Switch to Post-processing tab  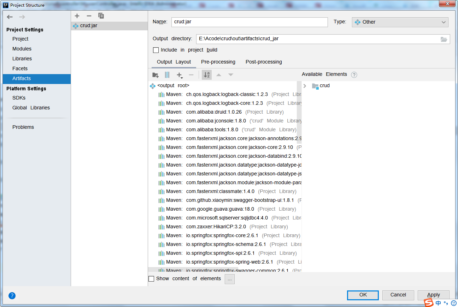pyautogui.click(x=264, y=62)
